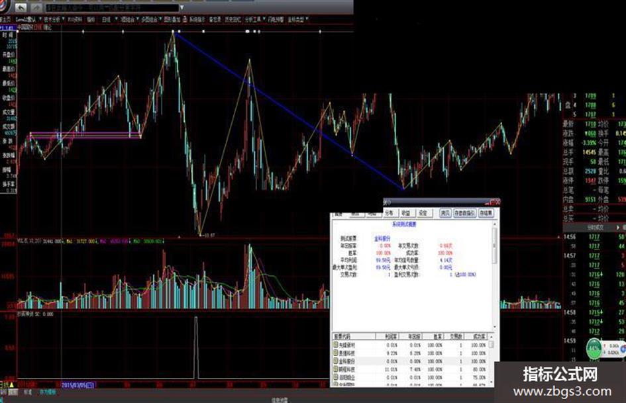Viewport: 626px width, 403px height.
Task: Click the 分时成交 panel header
Action: point(594,228)
